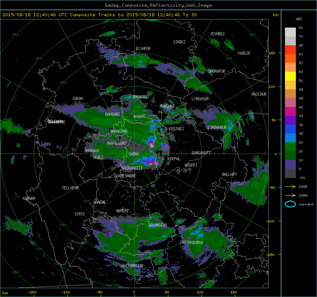
Task: Click the GOKAK city label
Action: click(78, 99)
